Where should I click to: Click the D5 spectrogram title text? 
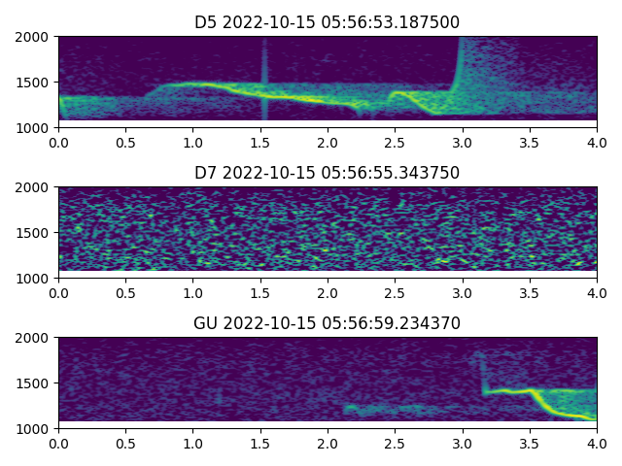328,22
